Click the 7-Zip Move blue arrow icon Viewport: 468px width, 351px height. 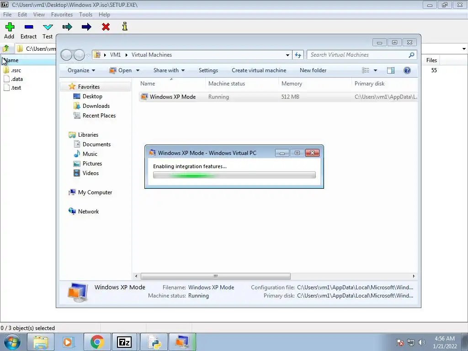pos(86,27)
